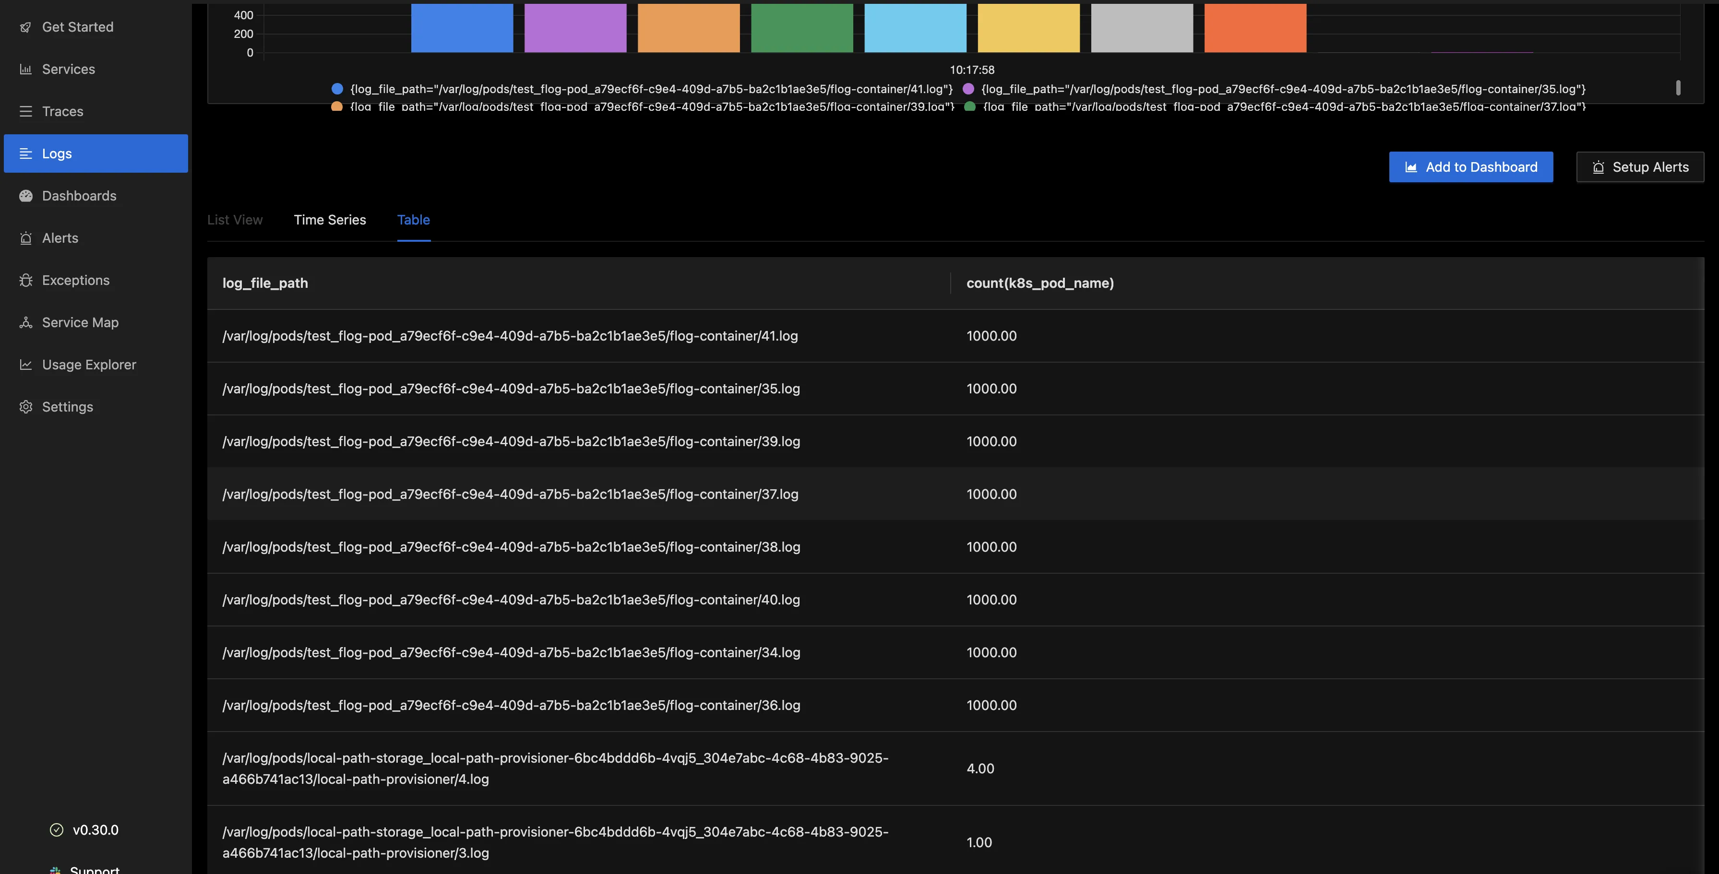Click the 1.00 count value
This screenshot has width=1719, height=874.
979,842
